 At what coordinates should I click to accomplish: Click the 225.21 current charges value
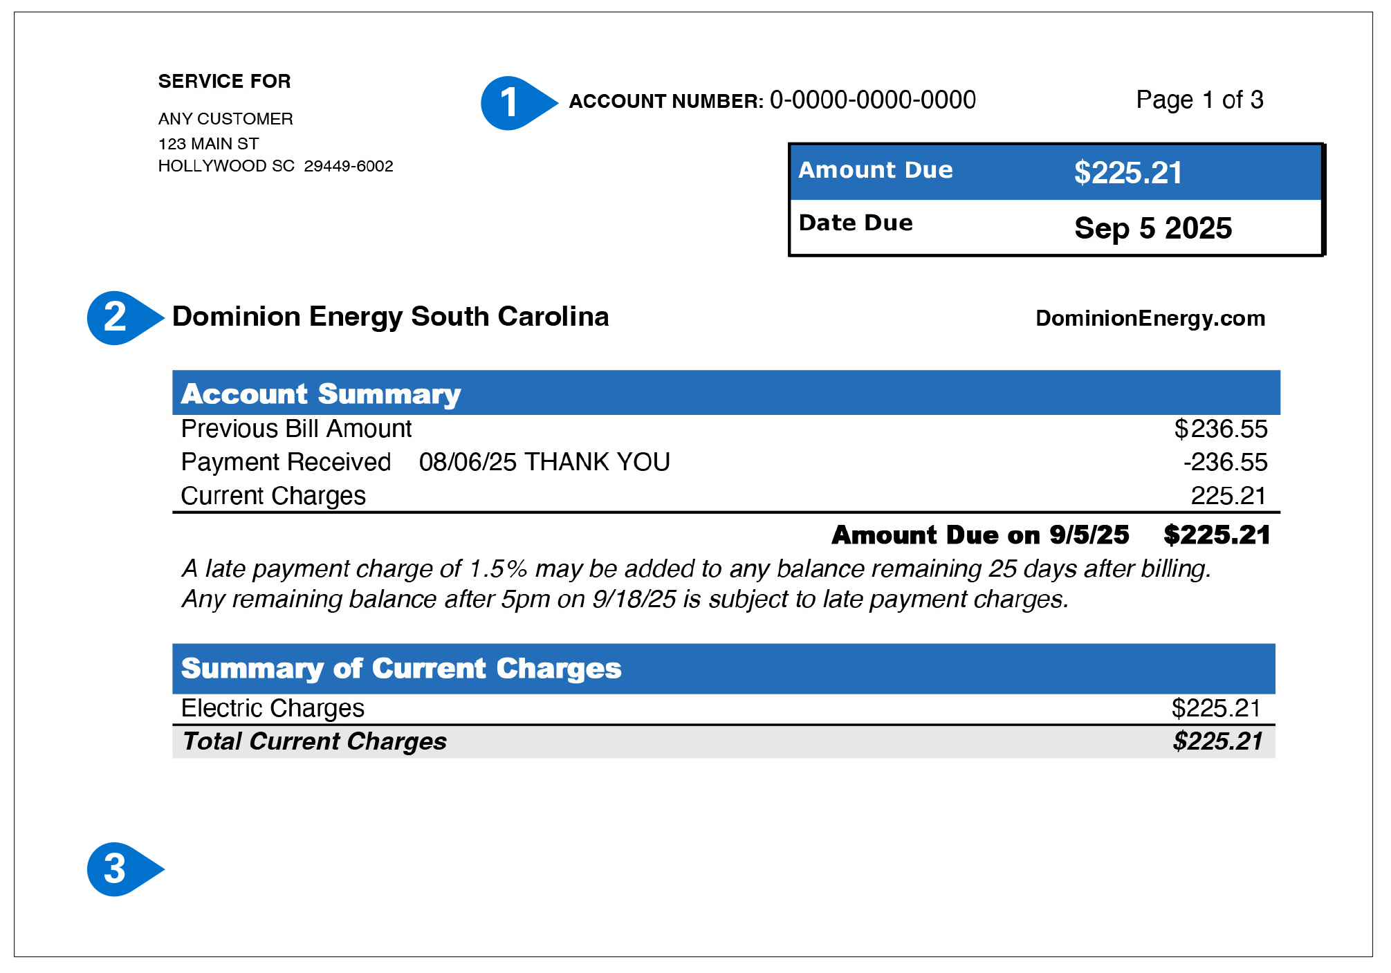click(1228, 496)
